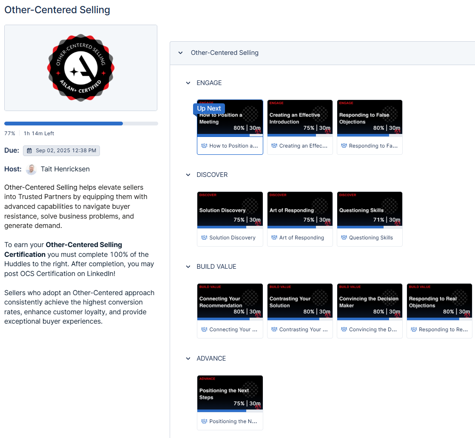Open the Art of Responding text link

301,237
